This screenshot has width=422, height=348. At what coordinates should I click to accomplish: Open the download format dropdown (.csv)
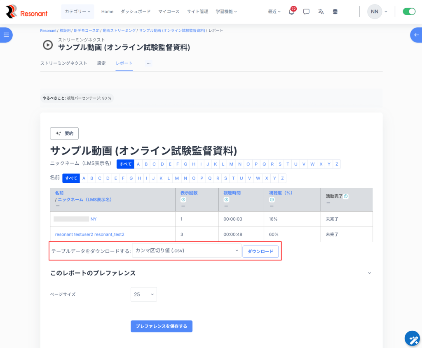coord(186,250)
